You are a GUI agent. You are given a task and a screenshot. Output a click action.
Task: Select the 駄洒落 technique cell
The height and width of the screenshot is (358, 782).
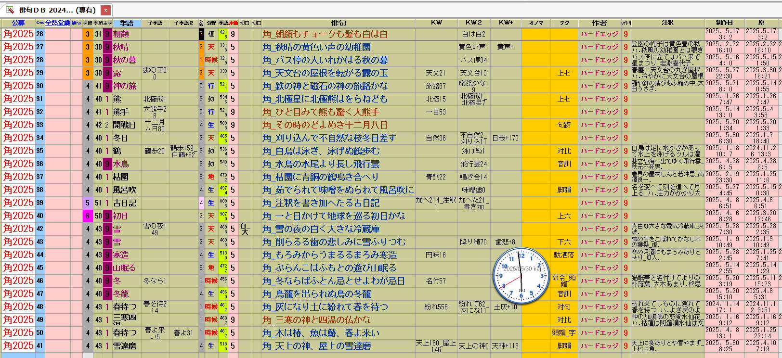564,255
